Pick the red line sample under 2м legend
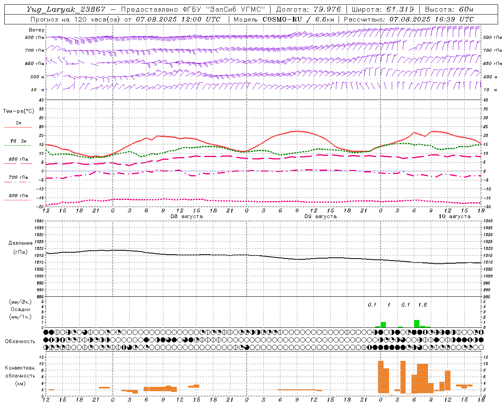The image size is (504, 403). click(18, 128)
